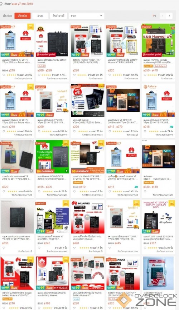Open the Mezz Huawei Y7 battery title link
179x310 pixels.
(51, 238)
